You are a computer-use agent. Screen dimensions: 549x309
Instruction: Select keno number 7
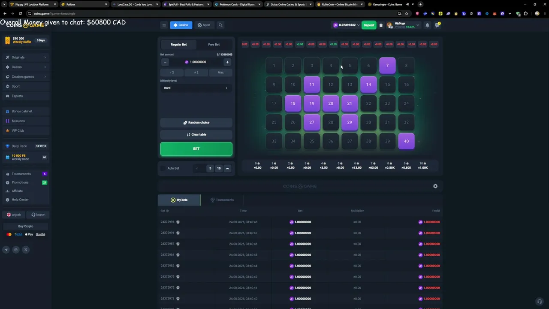(387, 66)
